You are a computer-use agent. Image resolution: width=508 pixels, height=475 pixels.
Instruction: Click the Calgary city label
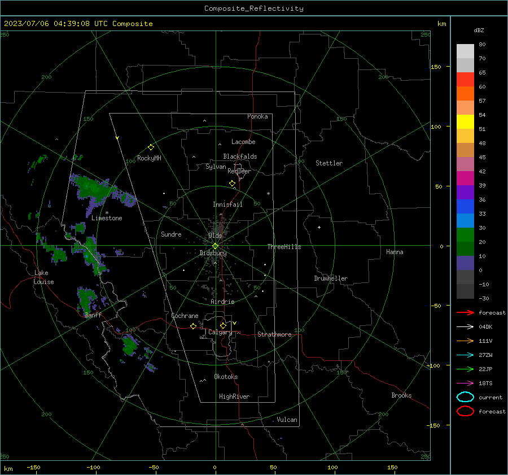click(x=220, y=332)
